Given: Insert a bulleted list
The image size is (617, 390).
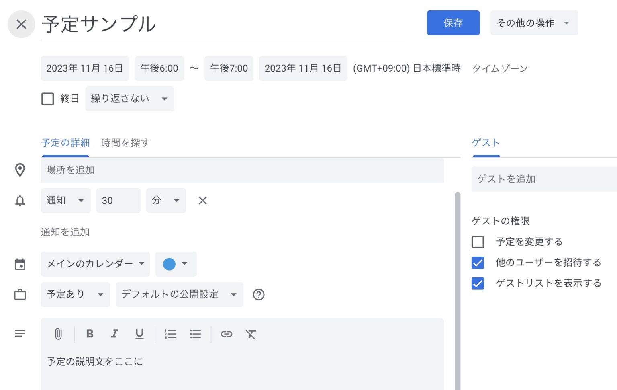Looking at the screenshot, I should click(x=195, y=334).
